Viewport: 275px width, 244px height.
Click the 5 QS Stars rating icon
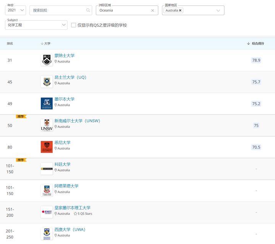click(75, 214)
